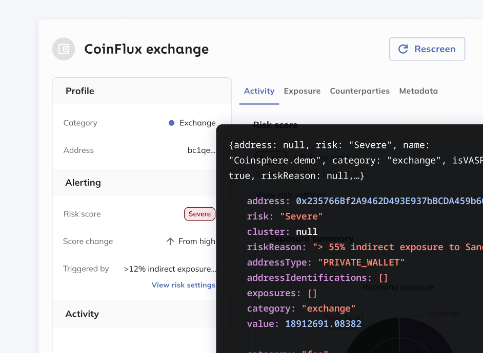Click the upward arrow beside From high

coord(170,241)
